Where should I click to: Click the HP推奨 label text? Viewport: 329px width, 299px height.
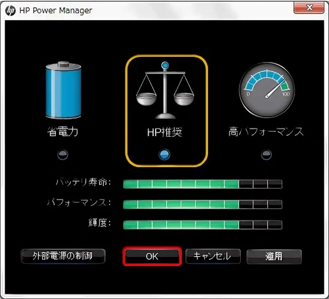(x=165, y=132)
